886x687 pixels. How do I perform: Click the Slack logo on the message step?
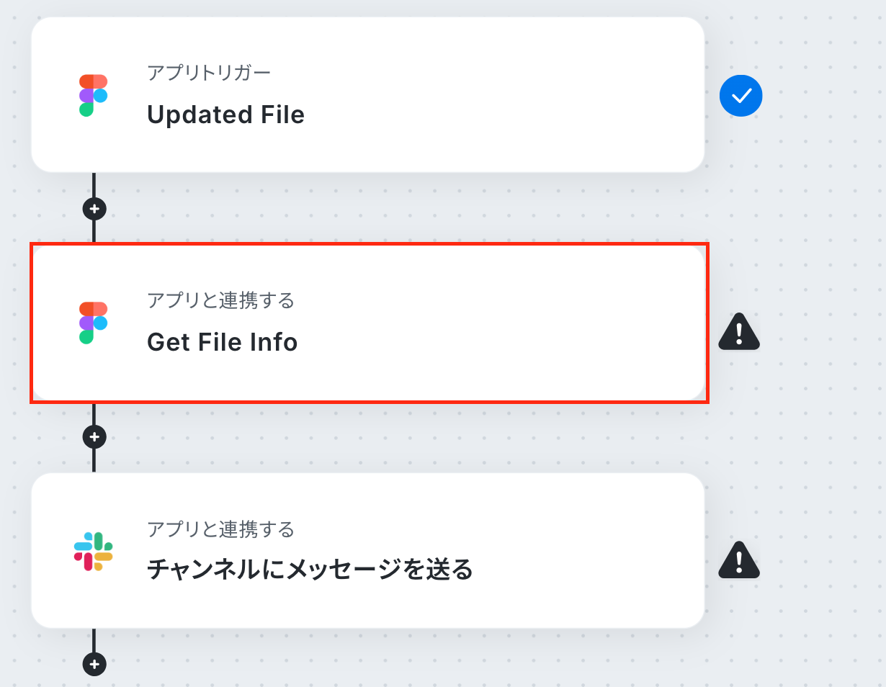coord(94,552)
